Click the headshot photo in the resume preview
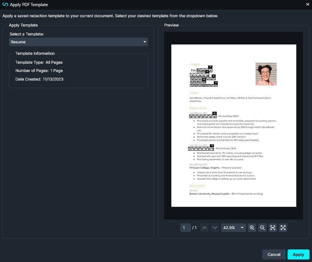The height and width of the screenshot is (262, 312). (266, 74)
